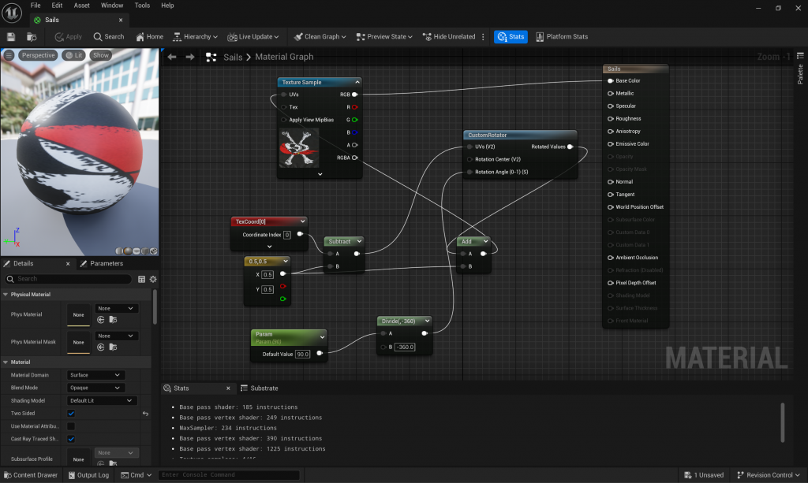
Task: Click the console command input field
Action: tap(229, 475)
